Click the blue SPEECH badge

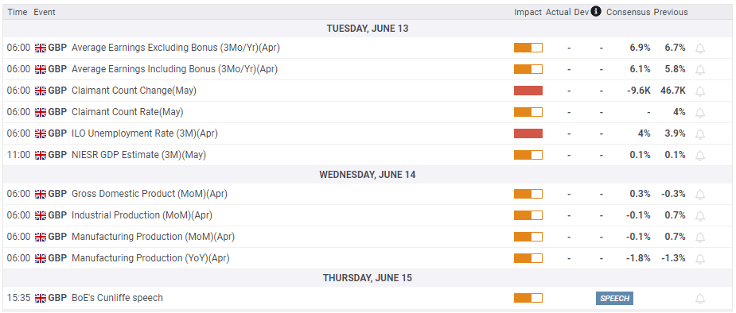614,298
